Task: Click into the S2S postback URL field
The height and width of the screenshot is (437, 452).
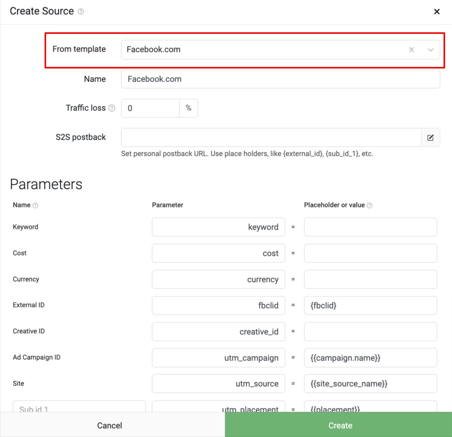Action: coord(271,138)
